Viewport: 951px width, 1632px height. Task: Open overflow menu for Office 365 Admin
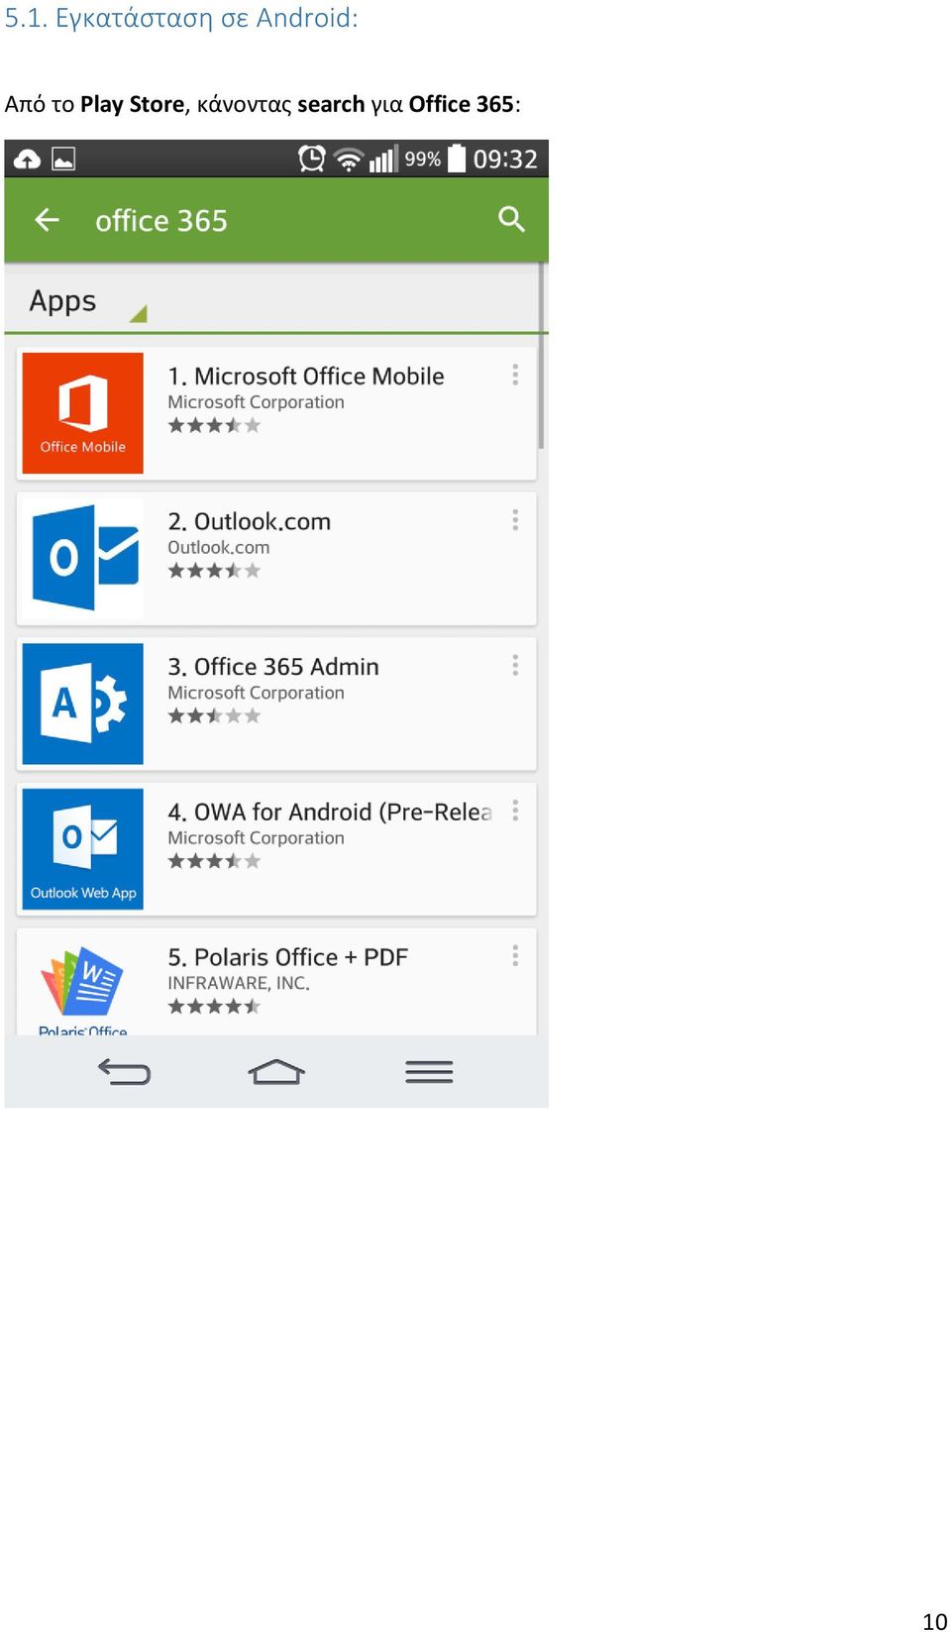point(515,665)
